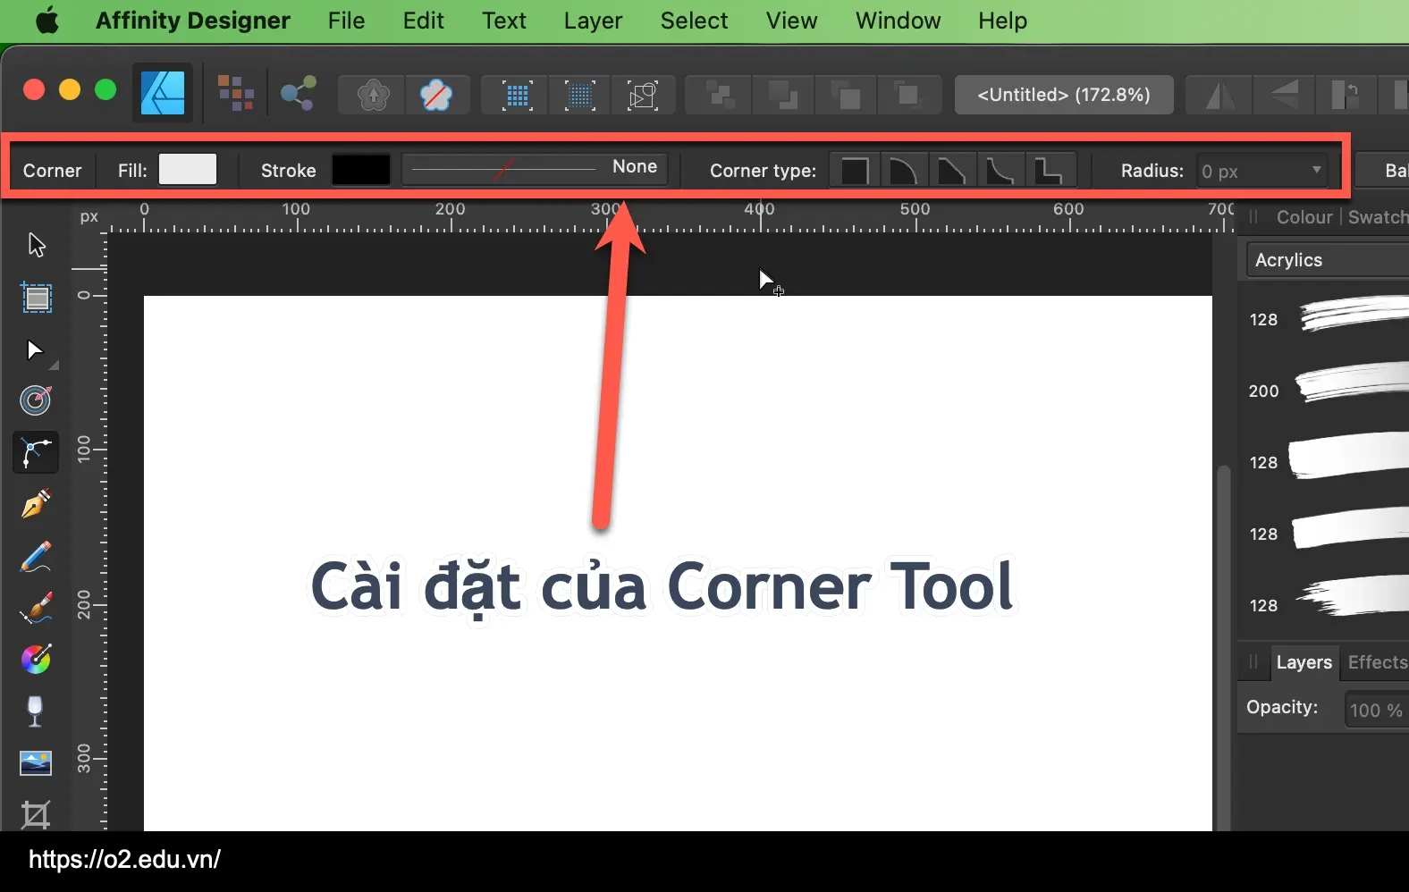Switch to the Designer Persona
The width and height of the screenshot is (1409, 892).
pyautogui.click(x=164, y=93)
